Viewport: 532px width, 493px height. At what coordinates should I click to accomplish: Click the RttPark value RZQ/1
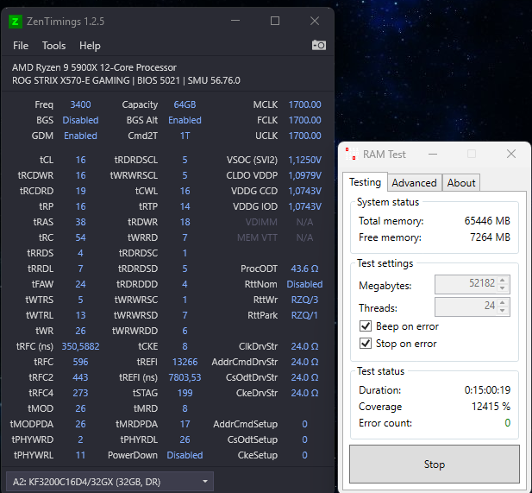tap(304, 316)
